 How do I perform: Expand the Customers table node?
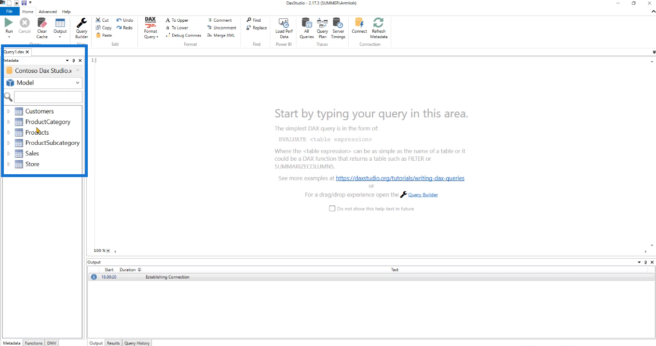pos(9,111)
